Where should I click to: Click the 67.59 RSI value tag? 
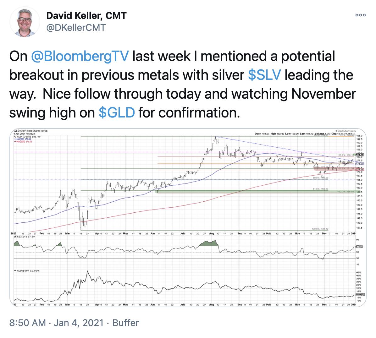(x=359, y=246)
